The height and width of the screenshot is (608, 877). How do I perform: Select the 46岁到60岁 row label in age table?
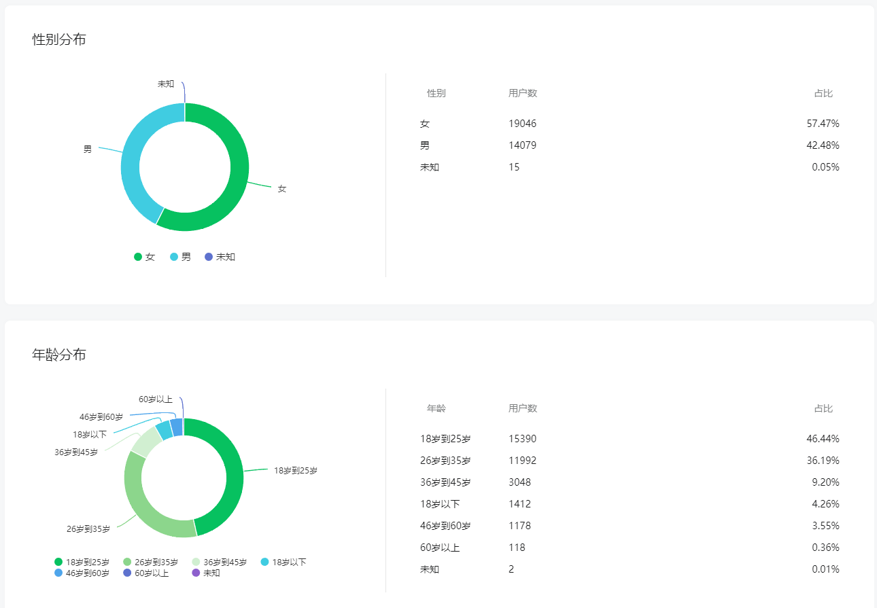(x=445, y=526)
